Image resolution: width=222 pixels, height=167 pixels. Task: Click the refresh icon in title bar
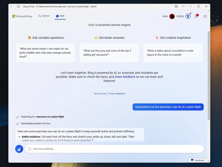[x=18, y=6]
